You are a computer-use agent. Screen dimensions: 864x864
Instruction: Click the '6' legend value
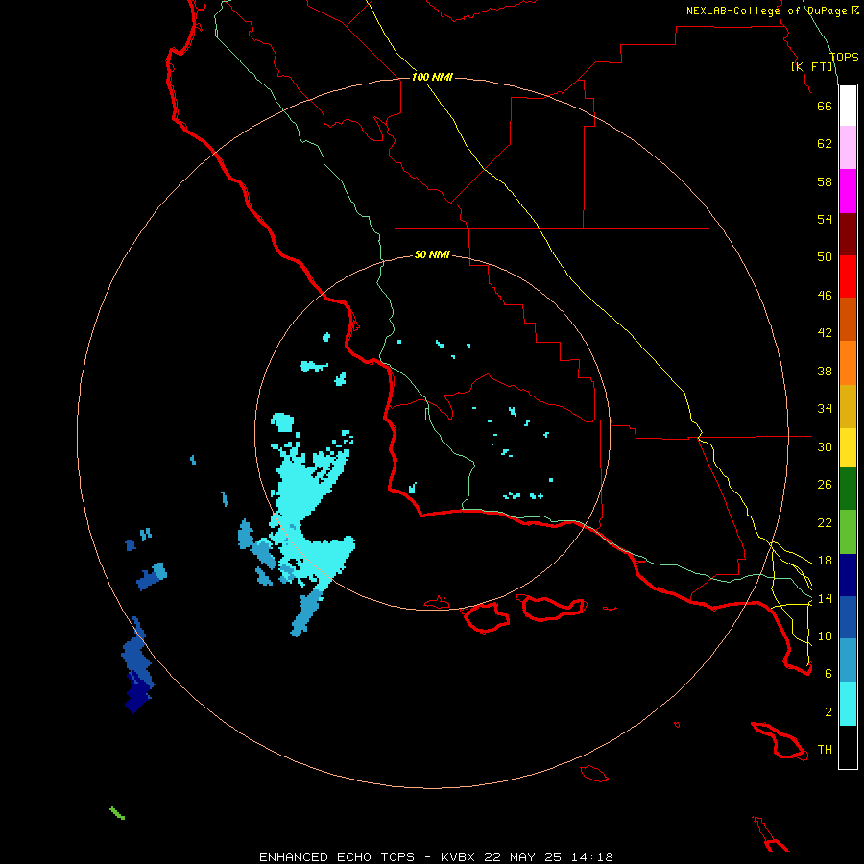coord(828,674)
